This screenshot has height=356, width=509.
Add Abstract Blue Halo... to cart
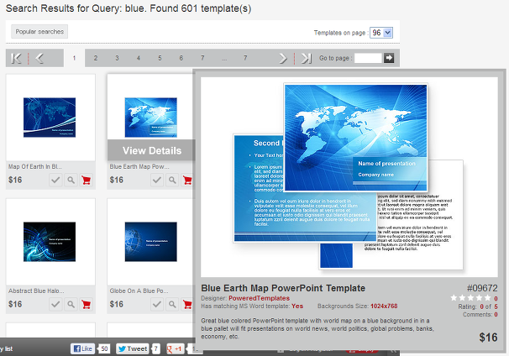click(86, 305)
